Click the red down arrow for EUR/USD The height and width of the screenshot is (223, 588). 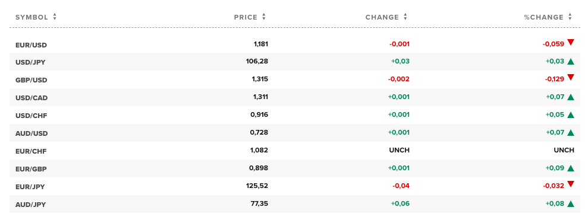coord(571,42)
